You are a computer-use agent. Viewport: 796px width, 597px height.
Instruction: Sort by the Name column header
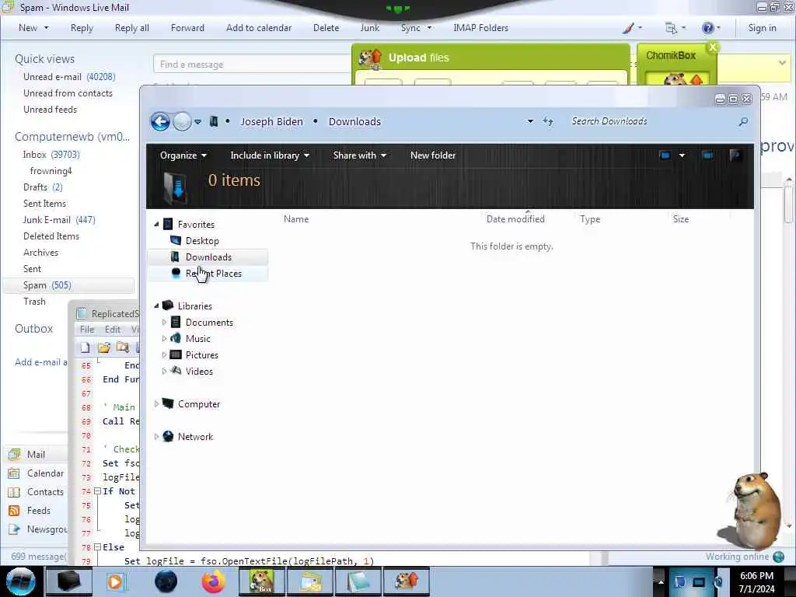tap(296, 219)
